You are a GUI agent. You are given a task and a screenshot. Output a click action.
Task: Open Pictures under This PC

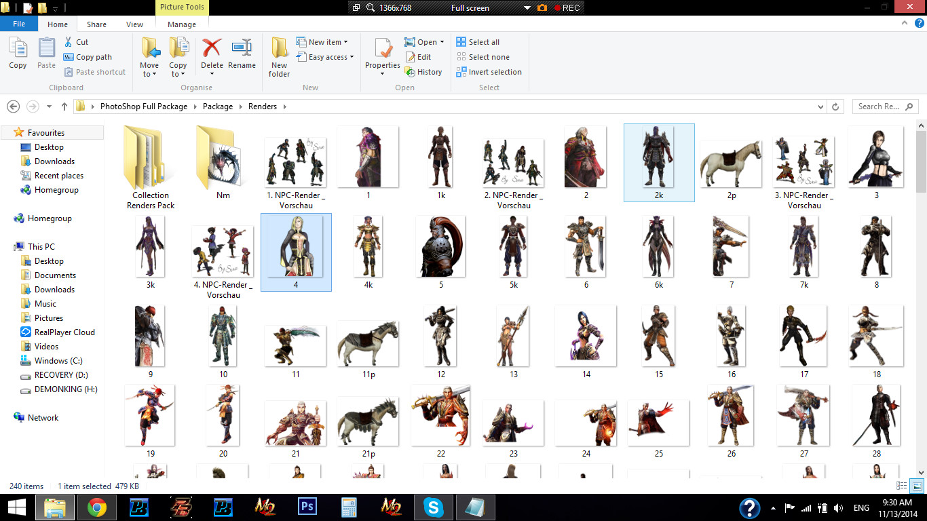coord(42,318)
